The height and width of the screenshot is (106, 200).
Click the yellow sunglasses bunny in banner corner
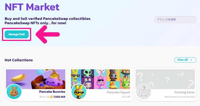[76, 74]
